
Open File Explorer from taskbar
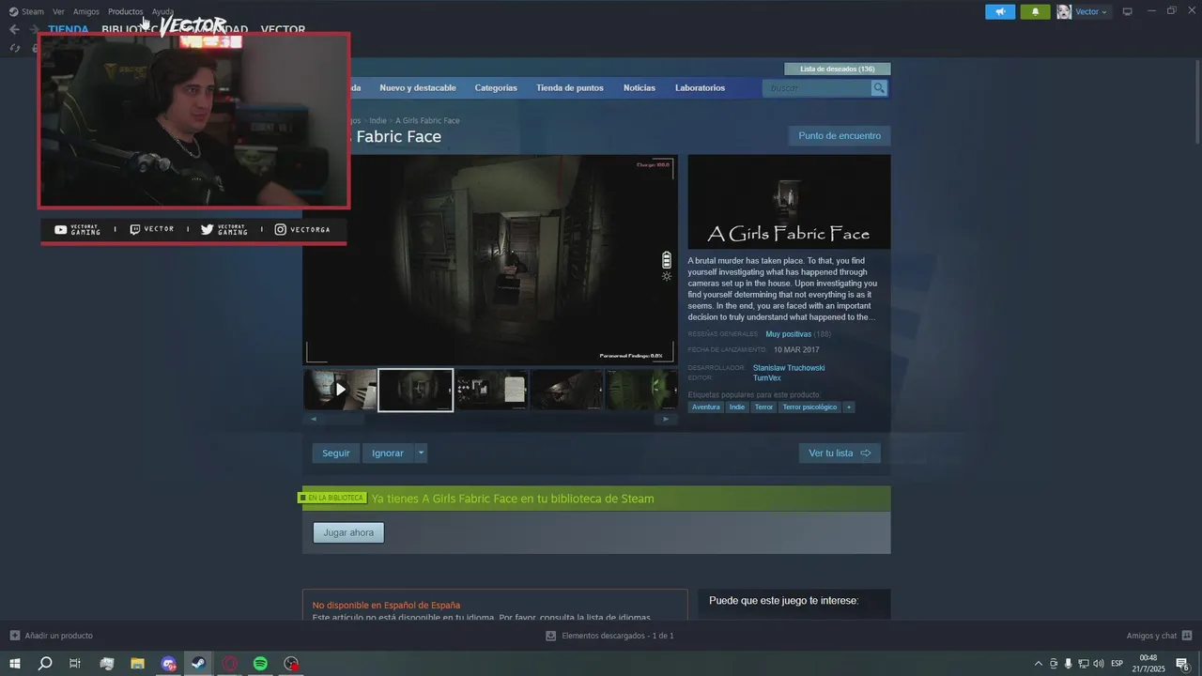click(137, 664)
